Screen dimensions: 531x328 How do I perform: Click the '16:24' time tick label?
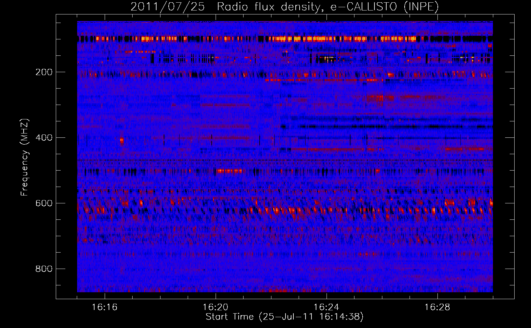click(327, 307)
